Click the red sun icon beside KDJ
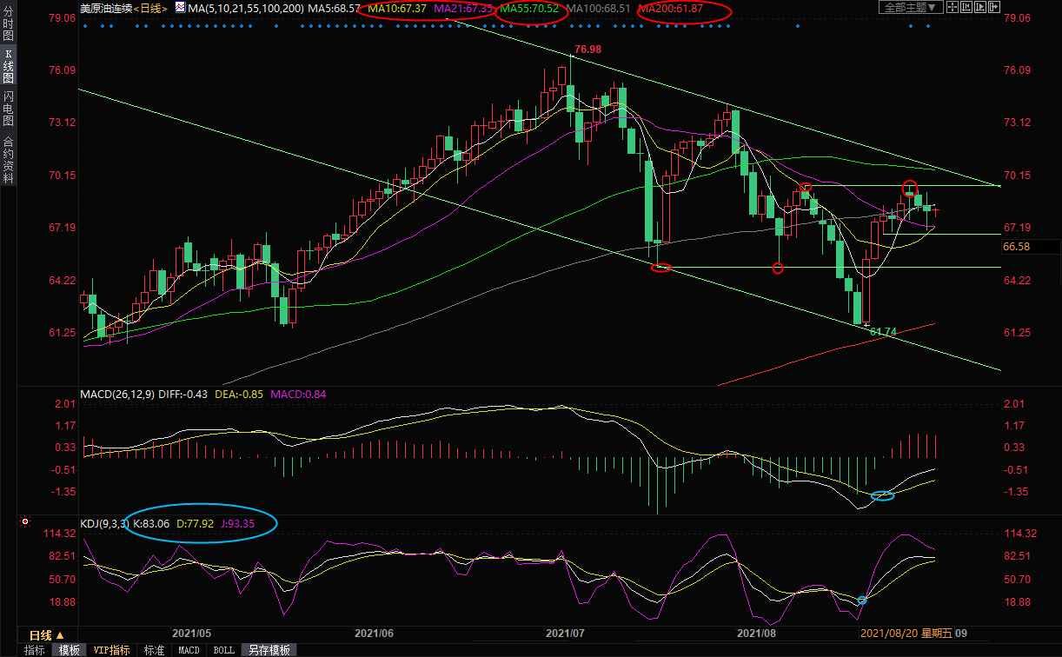Image resolution: width=1062 pixels, height=657 pixels. [x=26, y=522]
